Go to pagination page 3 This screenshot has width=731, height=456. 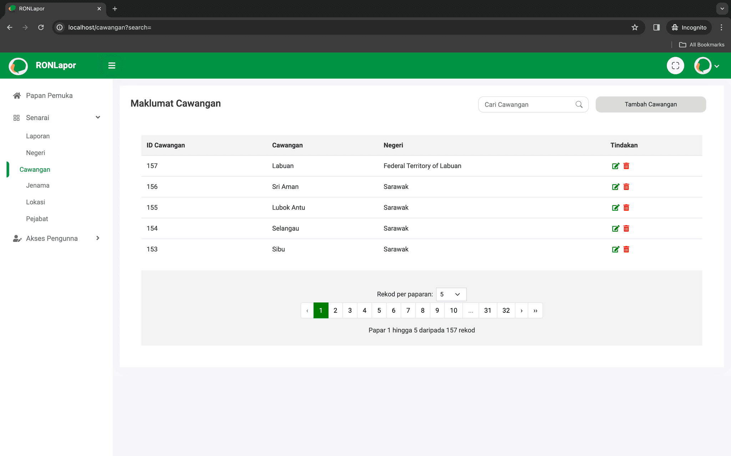point(350,311)
